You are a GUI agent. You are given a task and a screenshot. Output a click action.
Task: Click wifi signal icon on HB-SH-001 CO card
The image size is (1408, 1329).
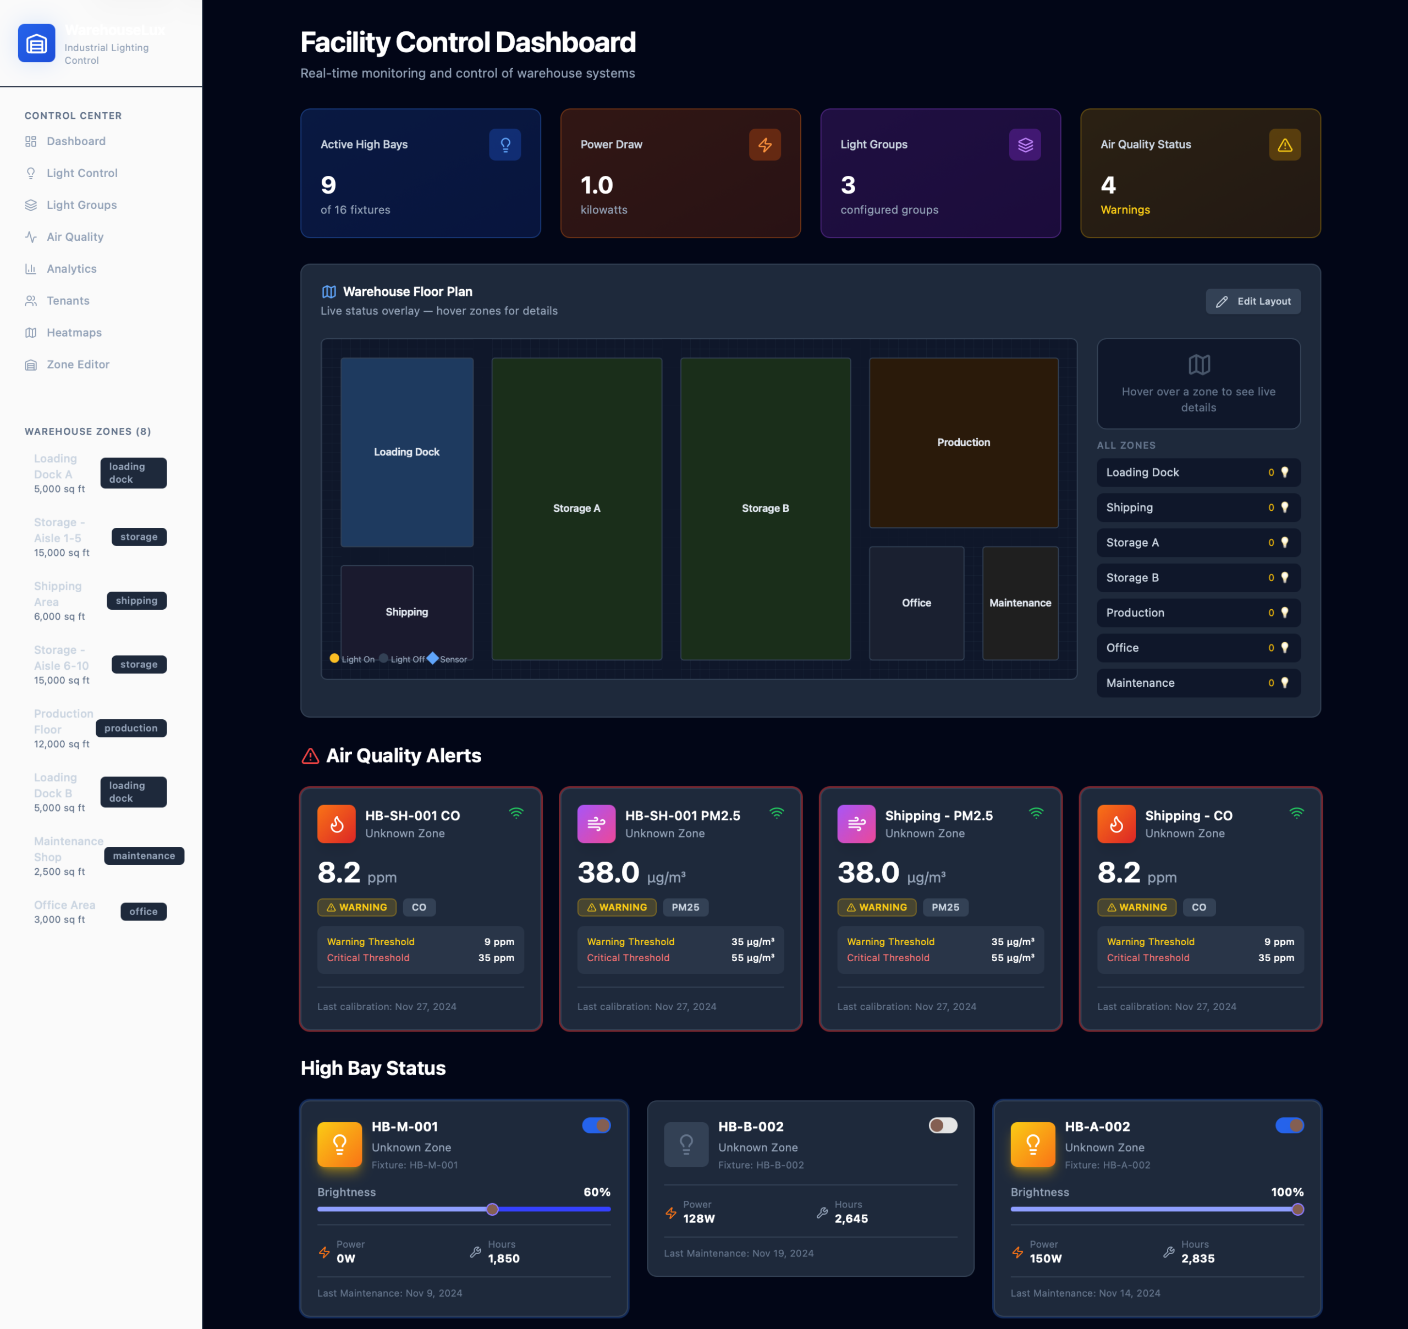coord(516,813)
